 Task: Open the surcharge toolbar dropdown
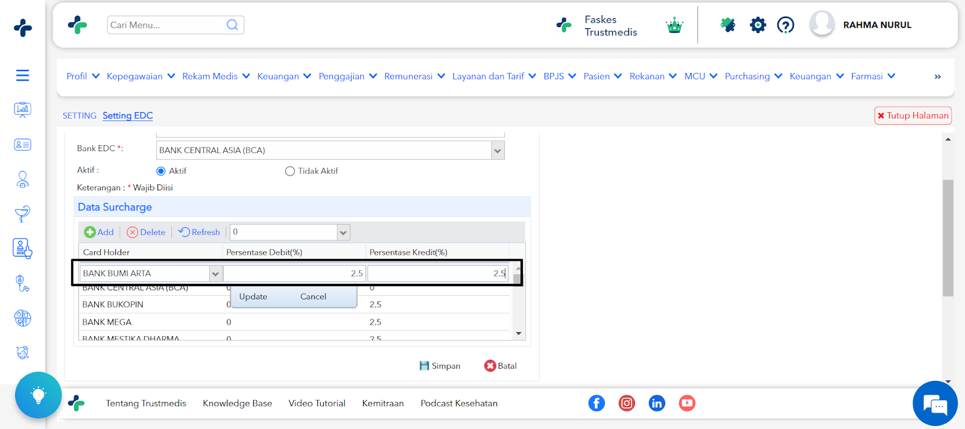[343, 233]
